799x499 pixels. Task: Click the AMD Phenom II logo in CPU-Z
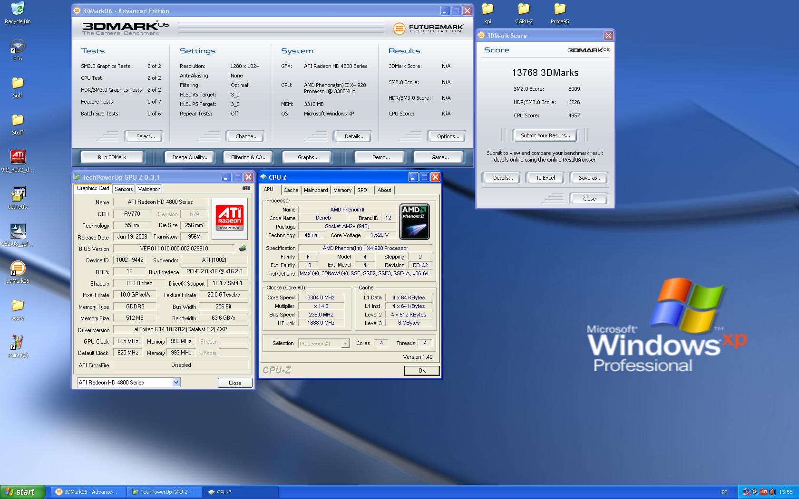click(414, 221)
